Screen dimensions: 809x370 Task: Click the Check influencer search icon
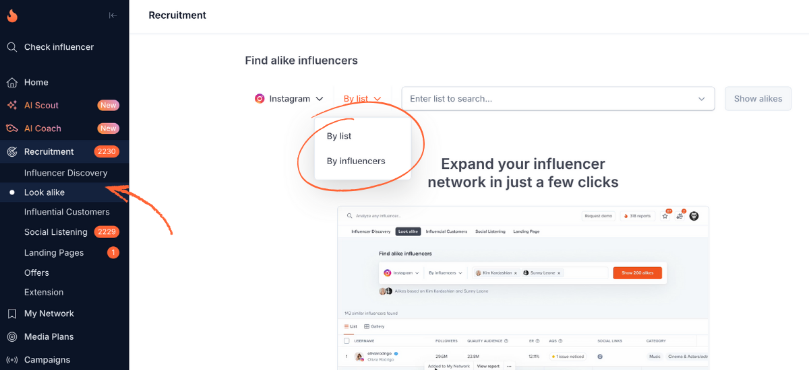click(12, 47)
